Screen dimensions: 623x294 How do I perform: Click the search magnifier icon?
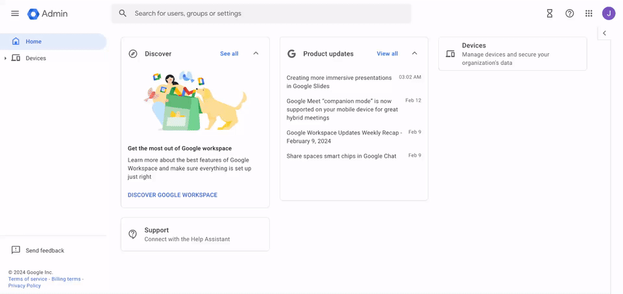123,14
